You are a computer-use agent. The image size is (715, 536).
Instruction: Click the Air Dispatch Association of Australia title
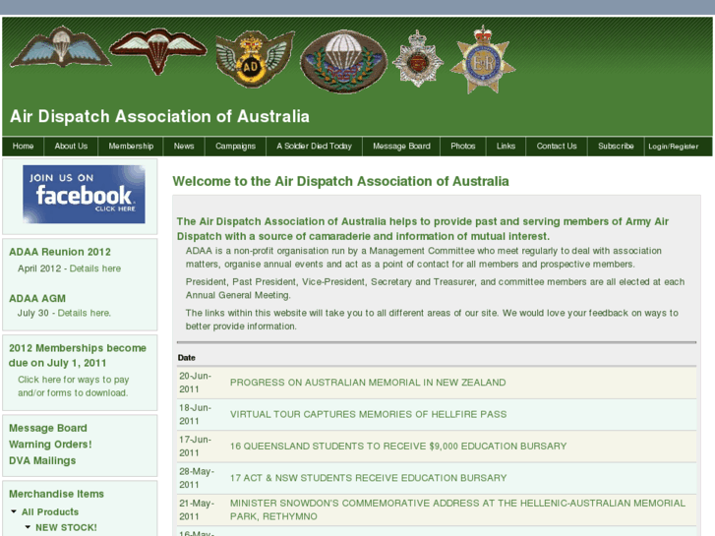(159, 116)
